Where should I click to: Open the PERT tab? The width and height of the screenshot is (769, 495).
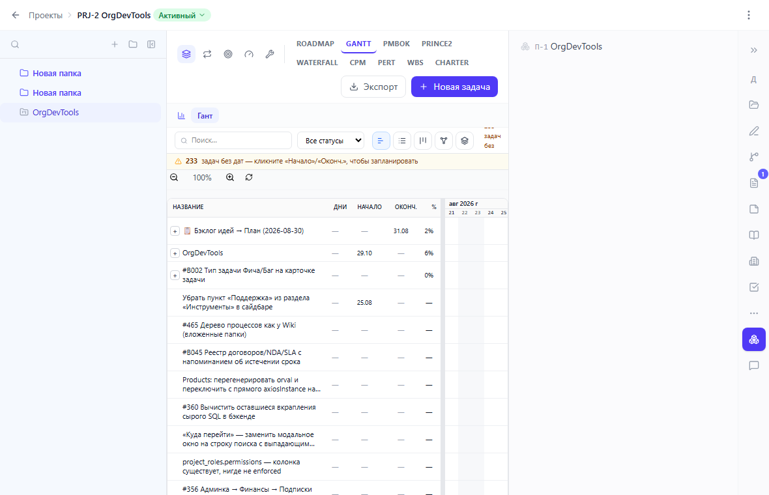tap(386, 63)
